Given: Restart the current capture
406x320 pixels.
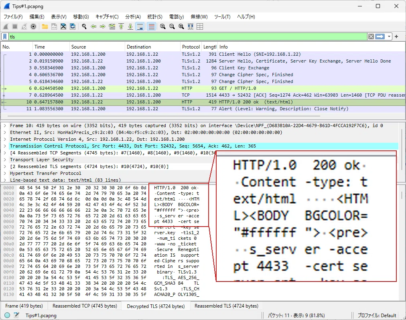Looking at the screenshot, I should click(24, 26).
